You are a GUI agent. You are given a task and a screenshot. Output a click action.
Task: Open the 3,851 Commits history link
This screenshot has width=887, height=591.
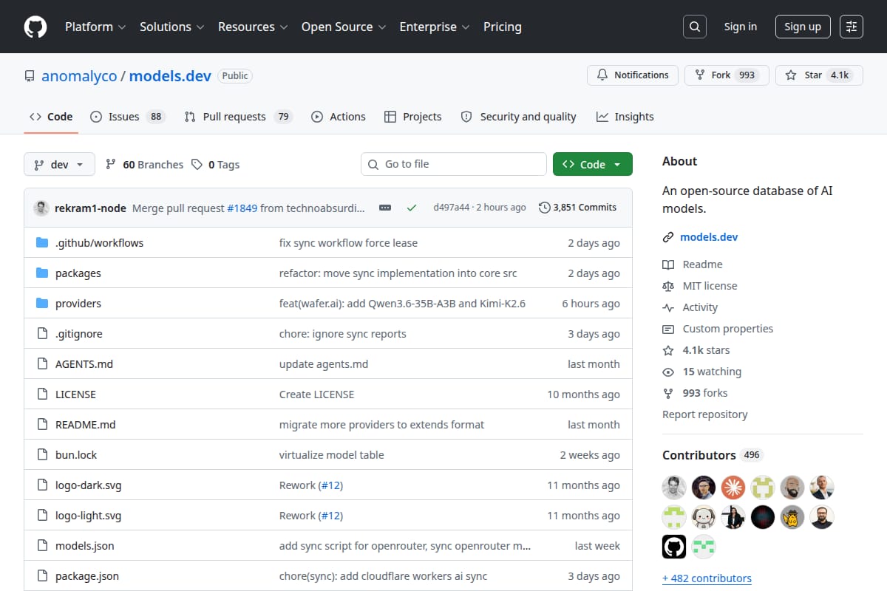tap(578, 208)
